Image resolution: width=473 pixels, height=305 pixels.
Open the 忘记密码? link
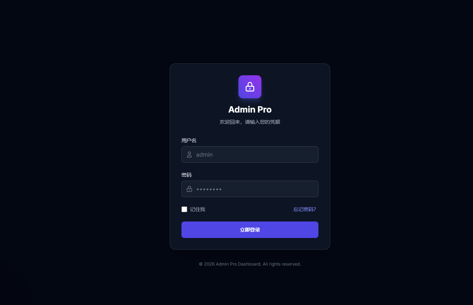pyautogui.click(x=305, y=209)
